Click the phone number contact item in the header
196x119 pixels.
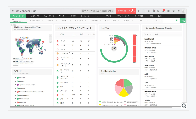(87, 11)
